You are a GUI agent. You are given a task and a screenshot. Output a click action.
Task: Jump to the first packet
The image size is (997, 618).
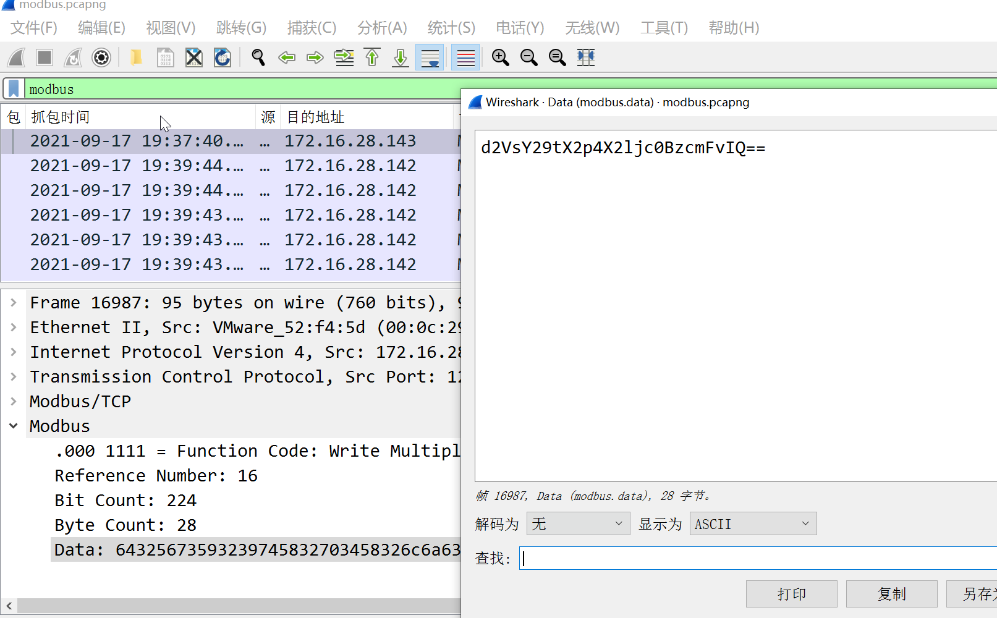372,57
